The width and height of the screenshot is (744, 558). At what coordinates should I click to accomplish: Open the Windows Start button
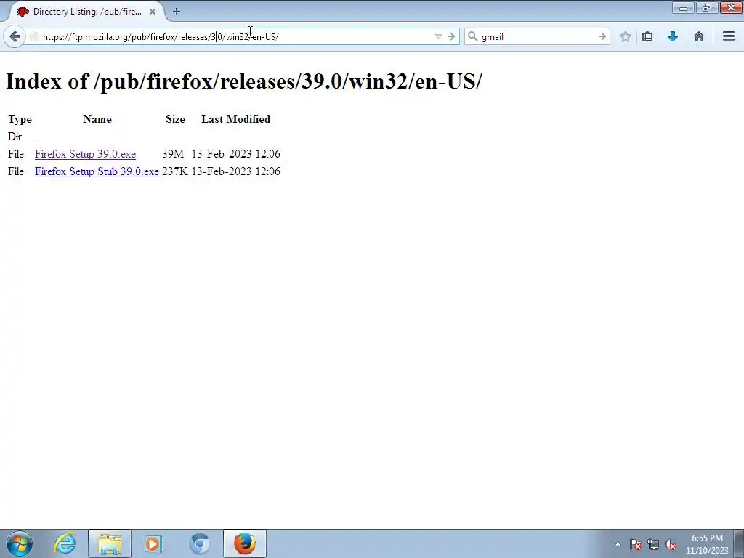pyautogui.click(x=20, y=543)
